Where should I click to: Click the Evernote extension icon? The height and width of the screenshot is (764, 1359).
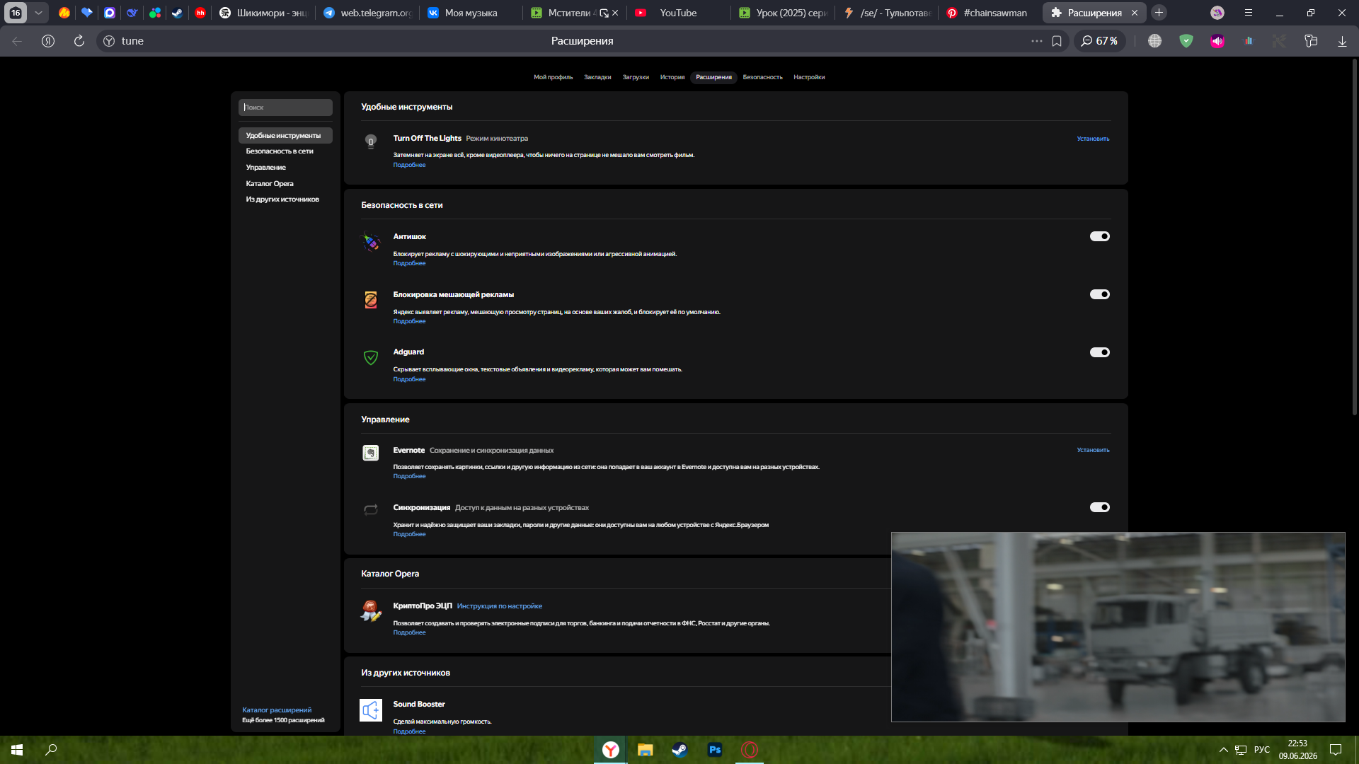[371, 453]
